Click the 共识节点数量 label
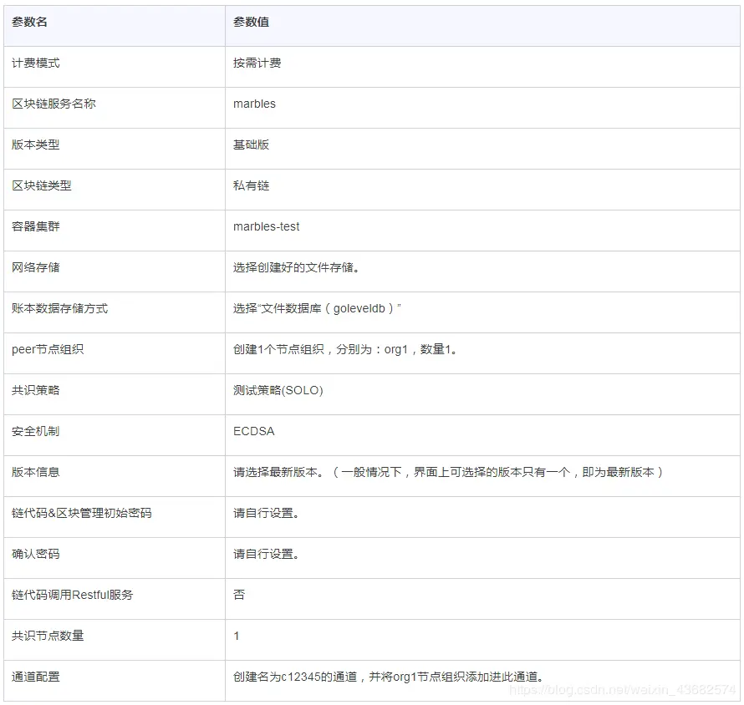The height and width of the screenshot is (705, 744). click(x=48, y=636)
